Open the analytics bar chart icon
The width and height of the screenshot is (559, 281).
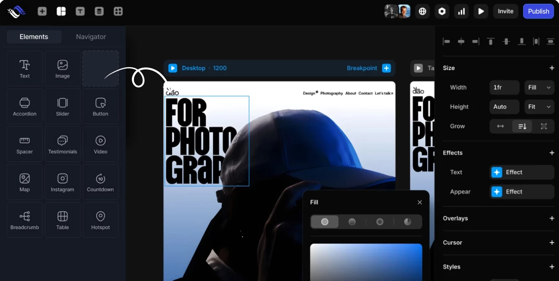coord(461,12)
